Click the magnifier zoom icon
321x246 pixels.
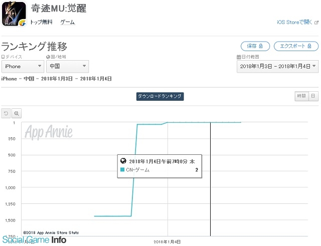[17, 113]
